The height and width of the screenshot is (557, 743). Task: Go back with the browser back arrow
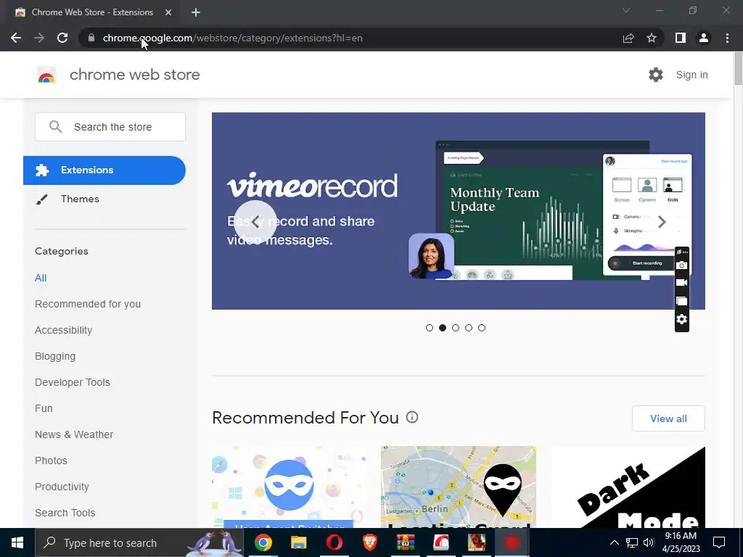[x=16, y=38]
